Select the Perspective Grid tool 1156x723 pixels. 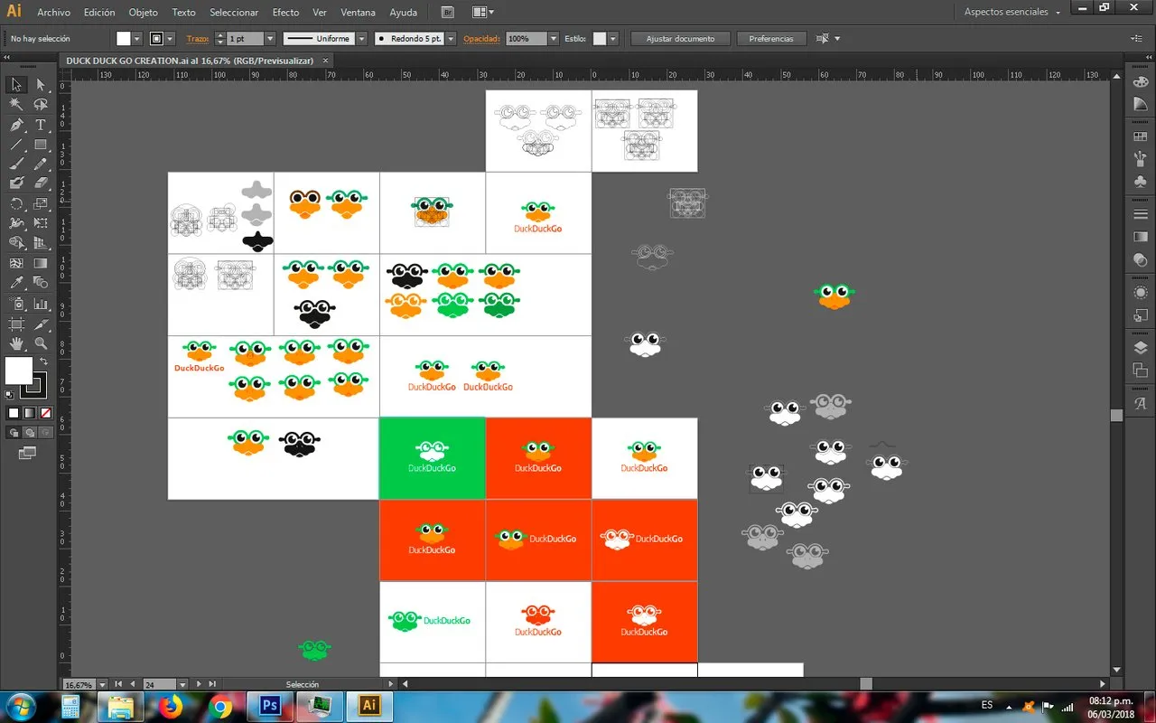pos(41,243)
